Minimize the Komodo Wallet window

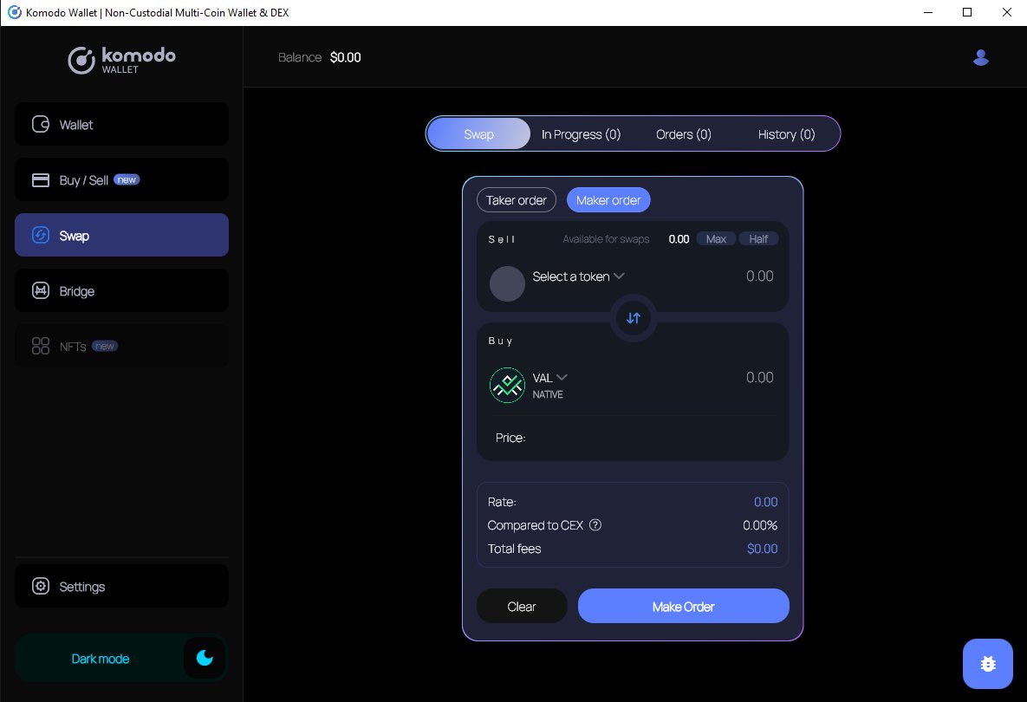[x=928, y=12]
